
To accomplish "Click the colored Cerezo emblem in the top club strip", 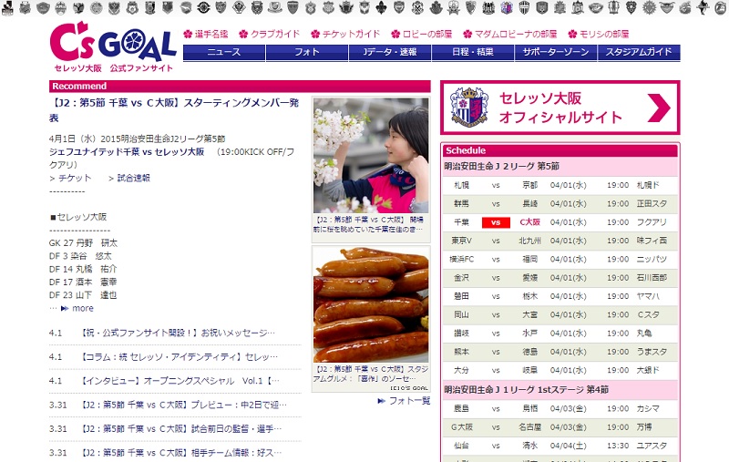I will tap(507, 7).
